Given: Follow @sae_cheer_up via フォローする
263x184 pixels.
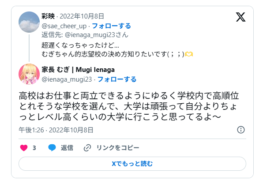Looking at the screenshot, I should click(111, 26).
